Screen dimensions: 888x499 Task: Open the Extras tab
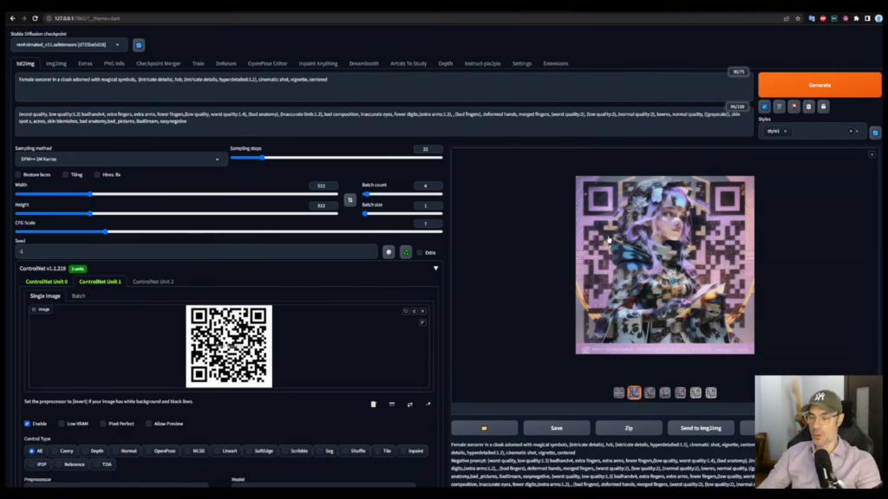tap(85, 64)
